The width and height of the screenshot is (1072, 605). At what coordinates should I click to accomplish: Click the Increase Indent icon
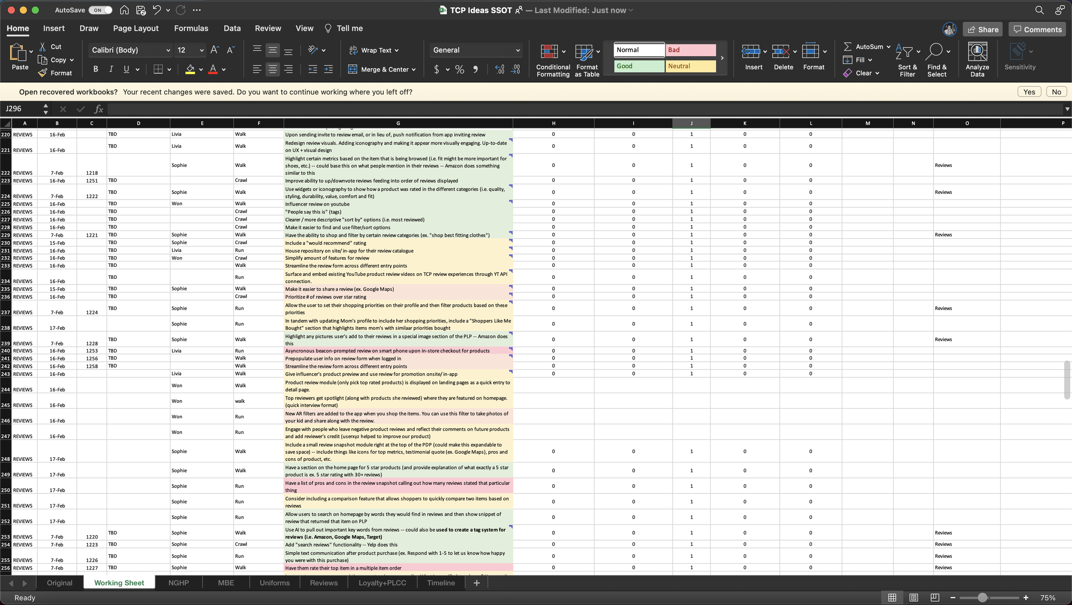click(328, 70)
